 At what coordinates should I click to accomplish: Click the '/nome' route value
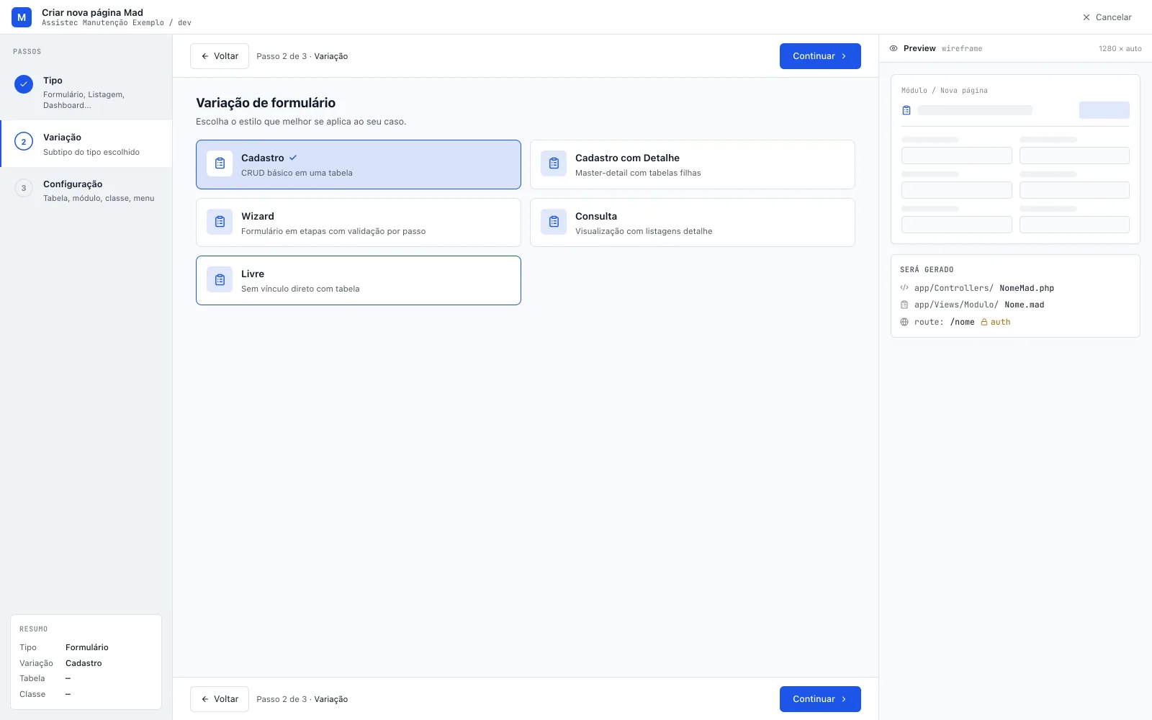click(x=963, y=322)
